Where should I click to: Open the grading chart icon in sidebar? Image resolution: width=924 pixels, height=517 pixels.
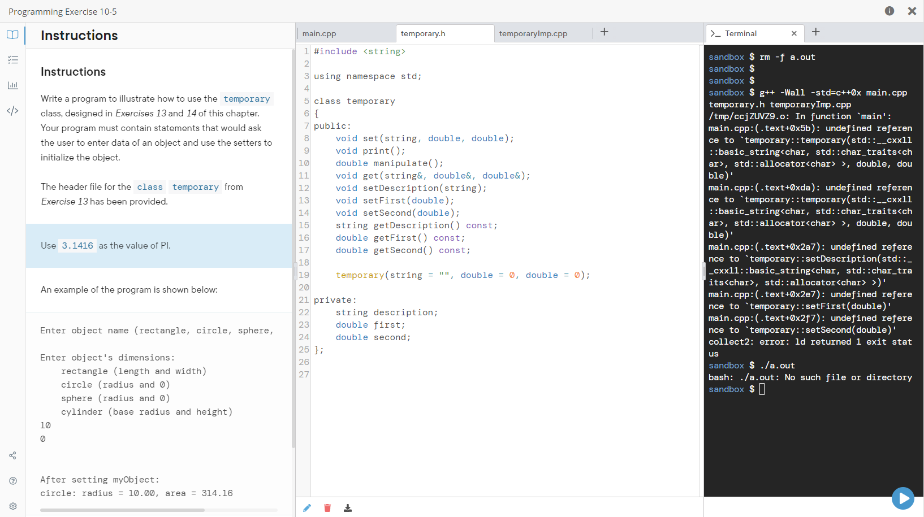[12, 85]
